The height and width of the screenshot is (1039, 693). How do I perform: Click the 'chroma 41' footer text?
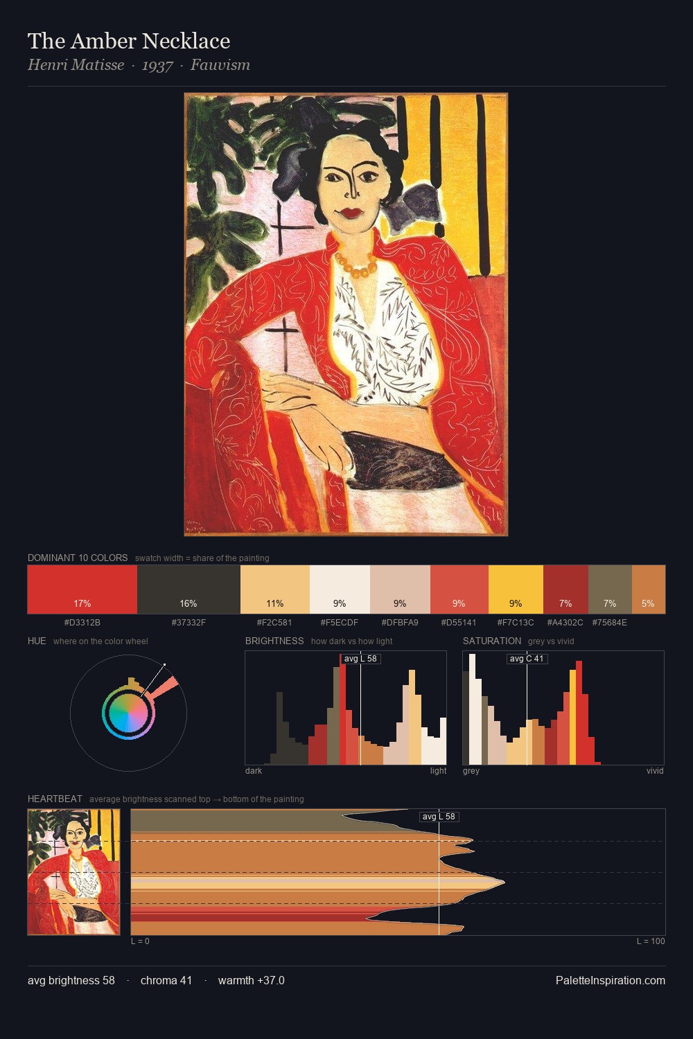166,980
